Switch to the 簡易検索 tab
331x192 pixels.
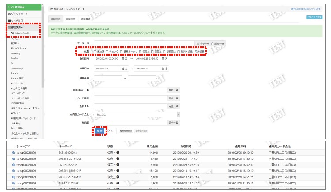(71, 19)
